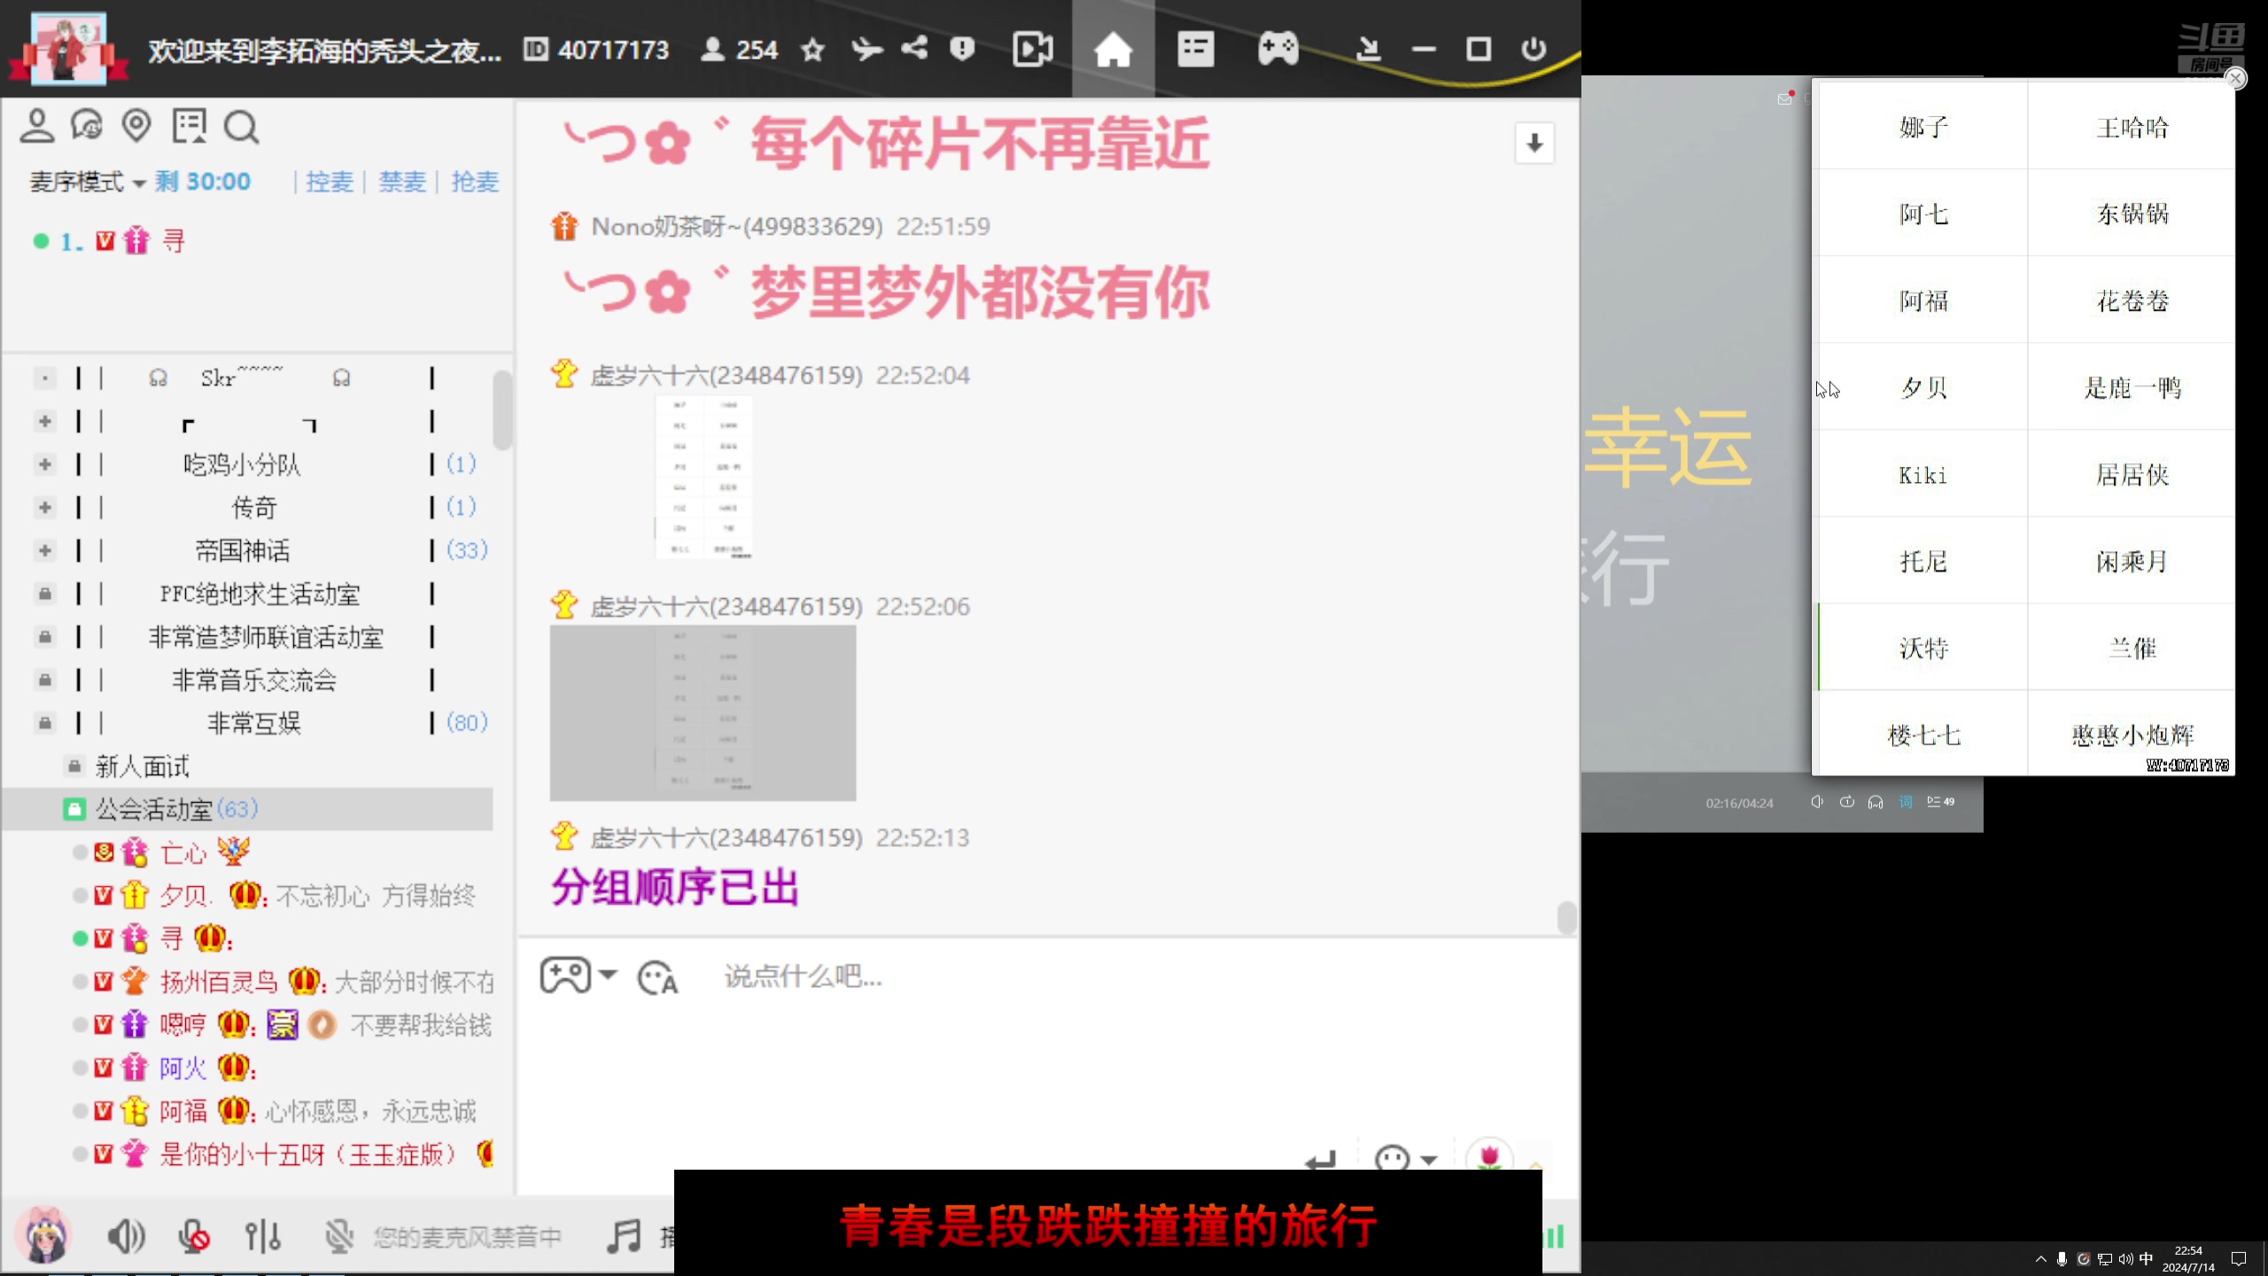Click the share icon in header
The image size is (2268, 1276).
914,48
